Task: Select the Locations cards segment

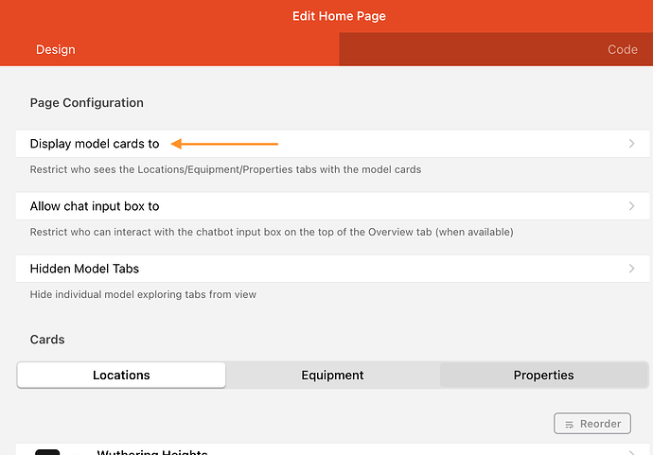Action: (x=121, y=375)
